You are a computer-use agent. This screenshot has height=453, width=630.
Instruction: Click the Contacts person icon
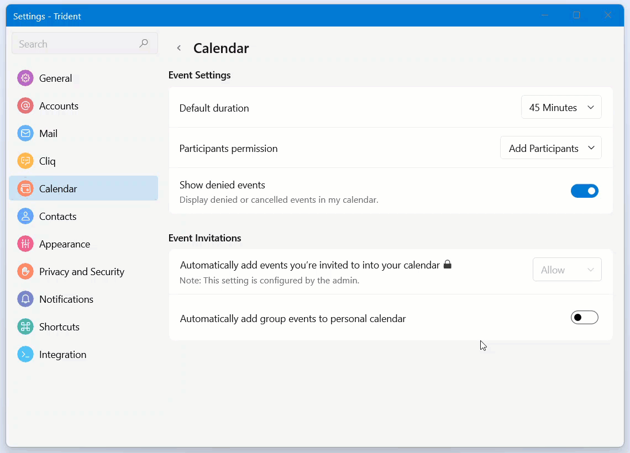(25, 217)
